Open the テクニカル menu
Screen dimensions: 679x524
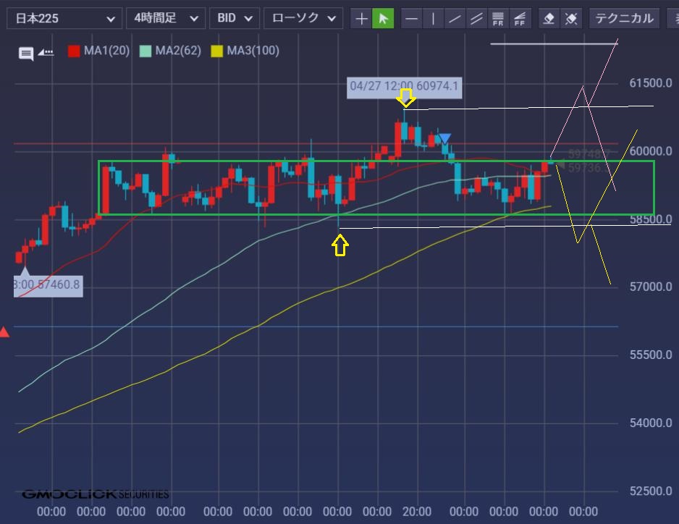(624, 18)
